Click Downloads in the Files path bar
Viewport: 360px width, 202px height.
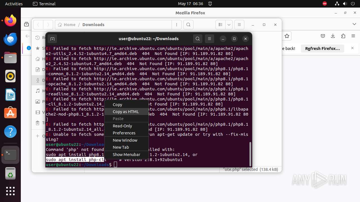click(93, 25)
